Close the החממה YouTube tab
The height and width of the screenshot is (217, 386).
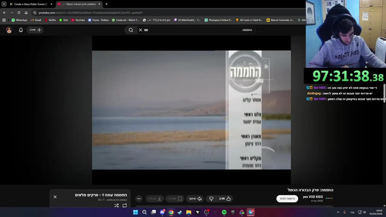click(x=99, y=4)
